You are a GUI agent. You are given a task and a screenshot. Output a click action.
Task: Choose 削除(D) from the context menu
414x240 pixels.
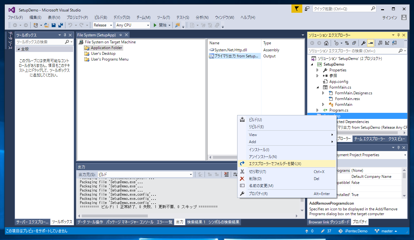point(287,179)
